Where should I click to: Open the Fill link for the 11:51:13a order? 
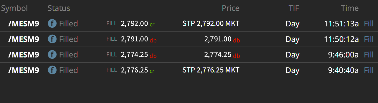(x=369, y=24)
